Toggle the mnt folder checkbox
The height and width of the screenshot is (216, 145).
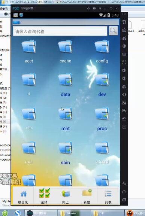click(69, 116)
